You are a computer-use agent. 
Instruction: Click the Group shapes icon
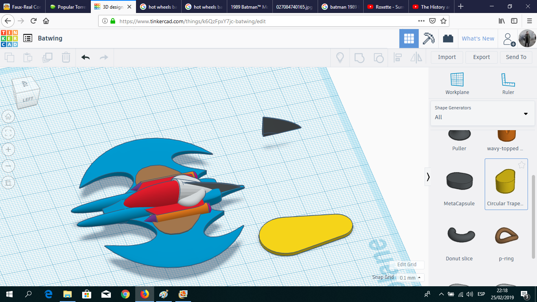point(359,57)
